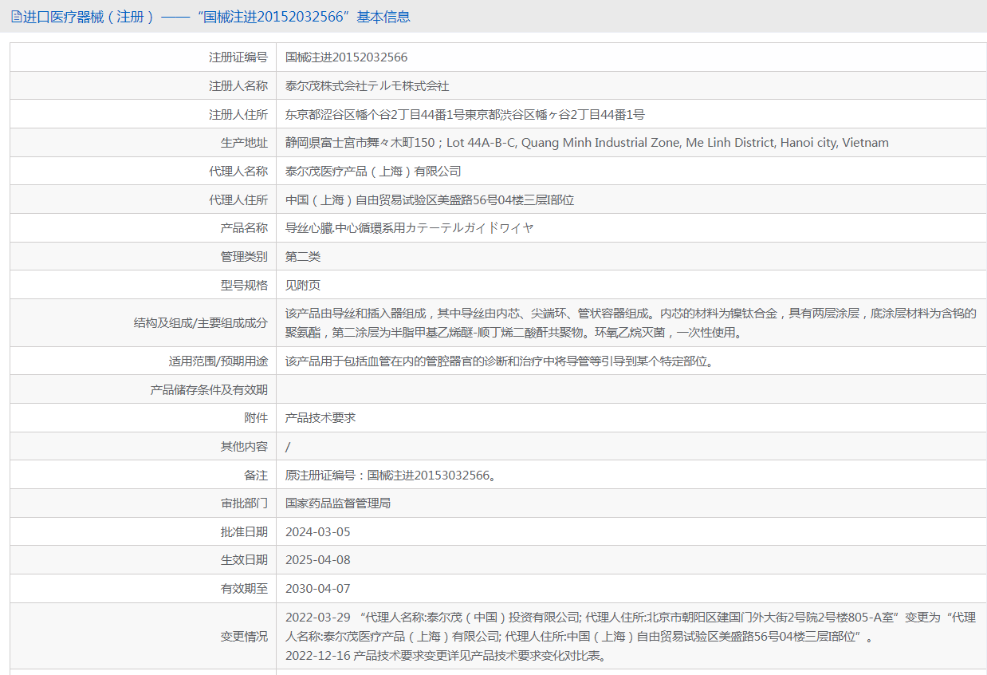Select registration number 国械注进20152032566 value
The width and height of the screenshot is (987, 675).
(x=347, y=57)
